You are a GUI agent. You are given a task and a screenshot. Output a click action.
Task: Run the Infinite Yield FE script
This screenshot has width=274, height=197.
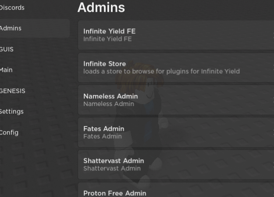point(176,35)
